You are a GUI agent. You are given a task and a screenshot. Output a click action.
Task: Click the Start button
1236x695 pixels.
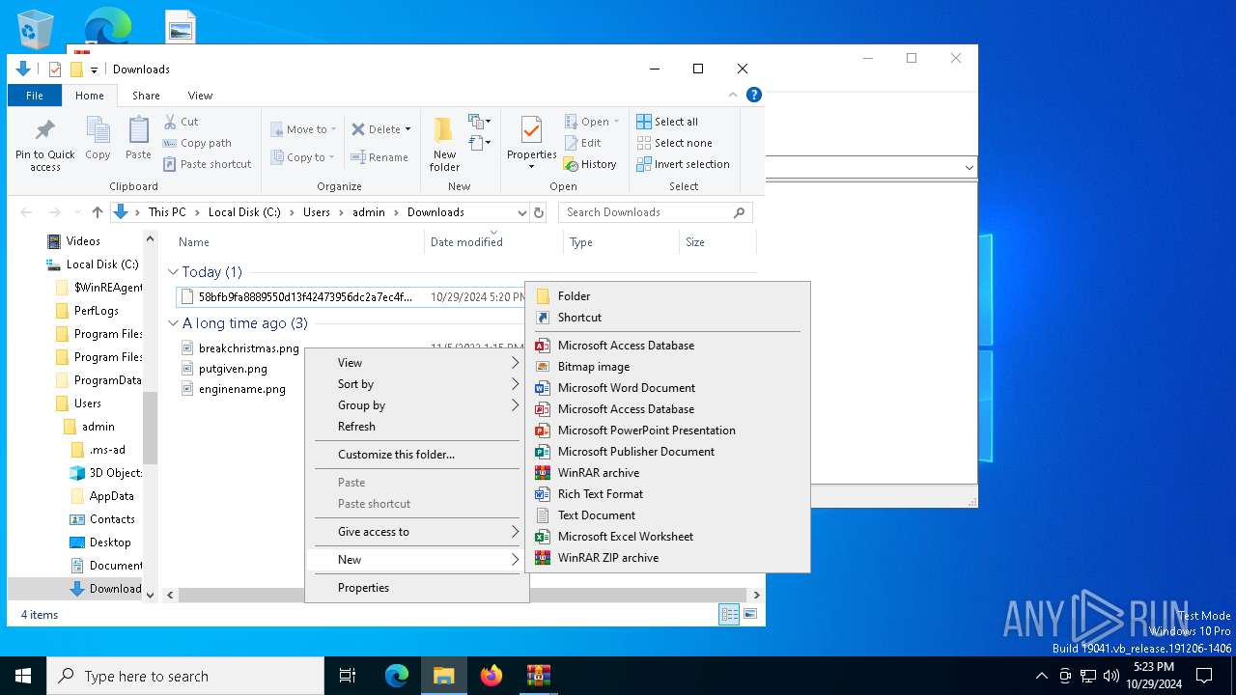pyautogui.click(x=23, y=676)
